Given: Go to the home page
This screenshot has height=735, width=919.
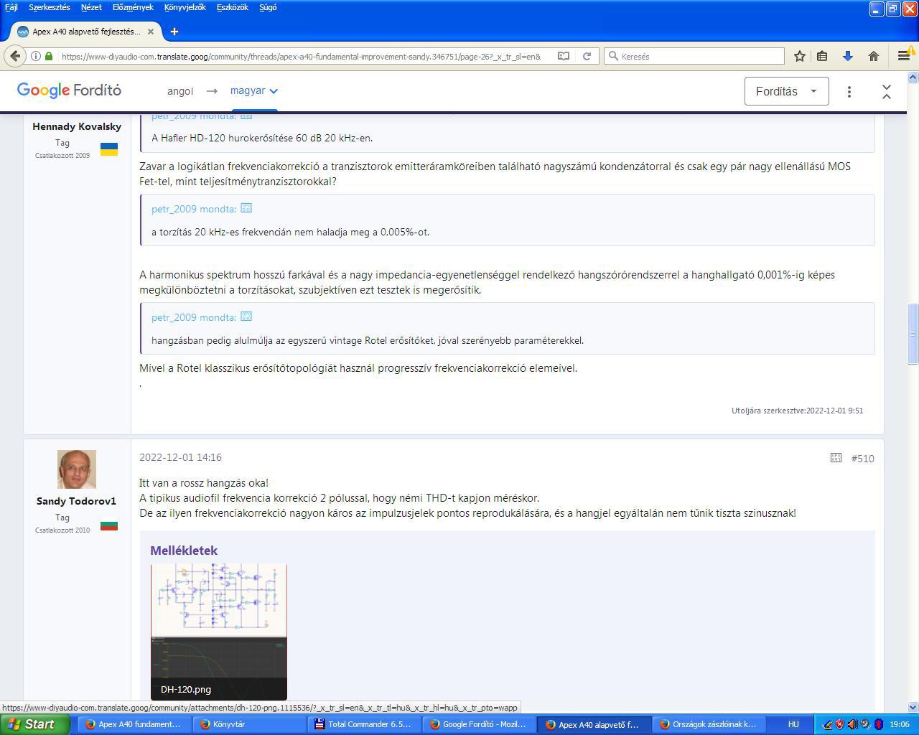Looking at the screenshot, I should coord(873,56).
